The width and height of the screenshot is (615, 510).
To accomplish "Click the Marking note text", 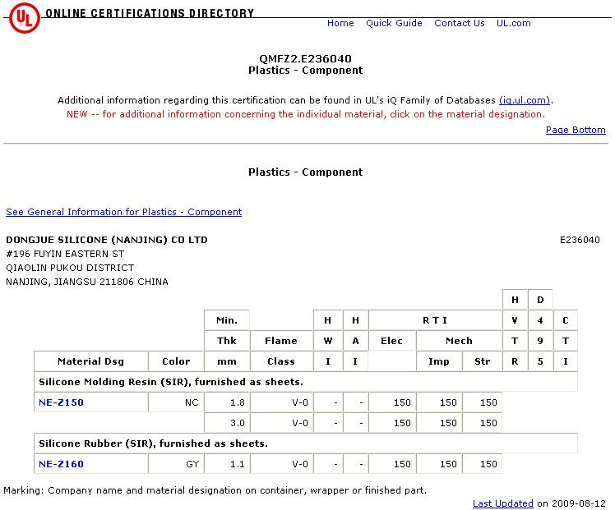I will [x=215, y=490].
